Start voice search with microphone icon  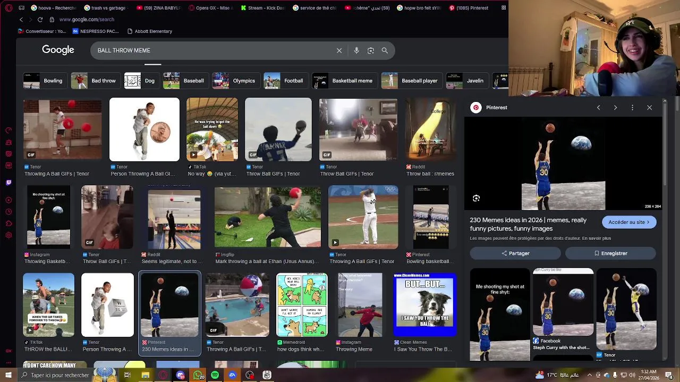click(356, 50)
